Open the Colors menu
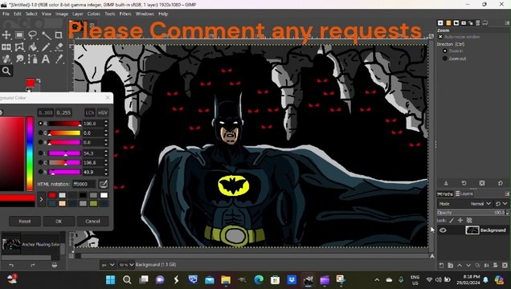Viewport: 511px width, 289px height. (93, 14)
